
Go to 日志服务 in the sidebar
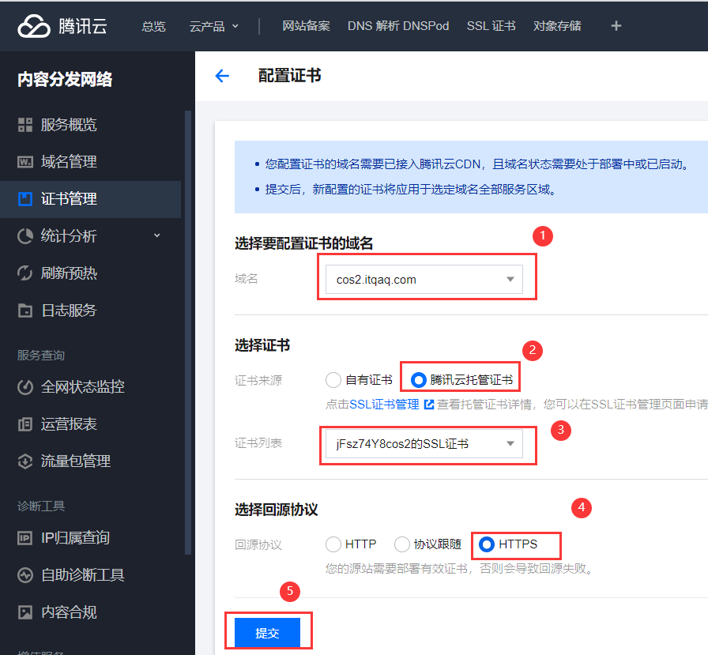(90, 311)
